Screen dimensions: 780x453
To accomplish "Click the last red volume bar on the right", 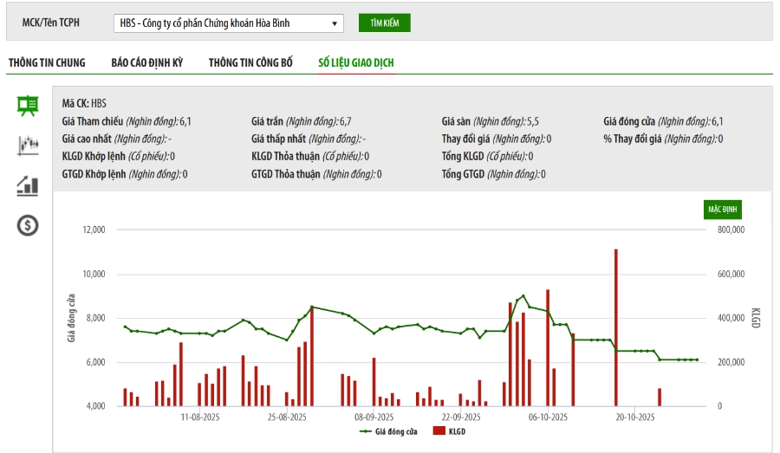I will click(x=660, y=397).
